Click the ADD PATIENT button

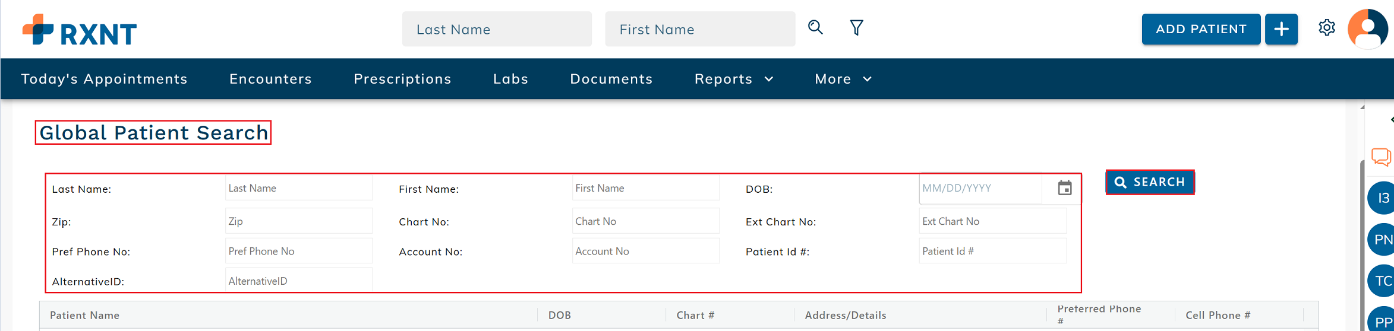click(x=1200, y=29)
